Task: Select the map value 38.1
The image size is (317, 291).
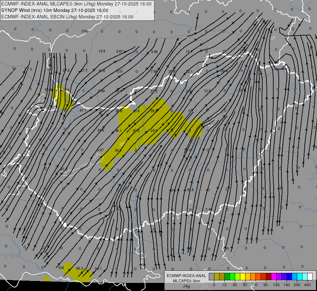Action: tap(118, 131)
